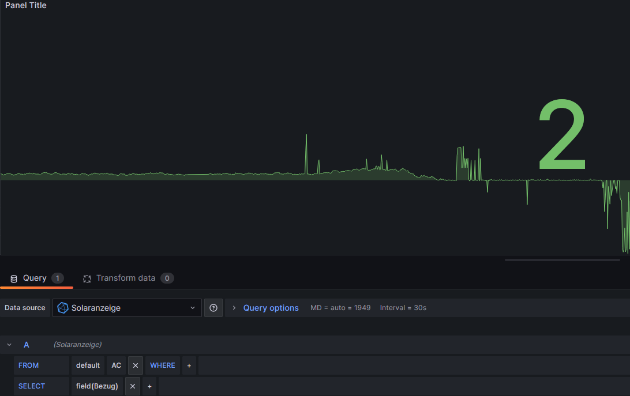Click the Query options link

tap(271, 308)
